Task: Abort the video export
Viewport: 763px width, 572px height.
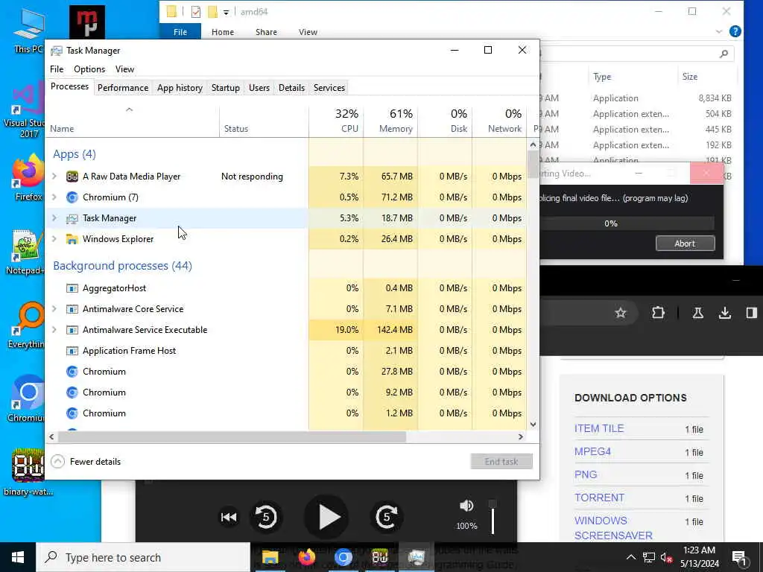Action: 685,244
